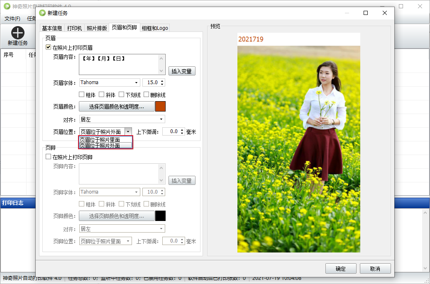The width and height of the screenshot is (430, 284).
Task: Enable 在照片上打印页脚 checkbox
Action: click(48, 157)
